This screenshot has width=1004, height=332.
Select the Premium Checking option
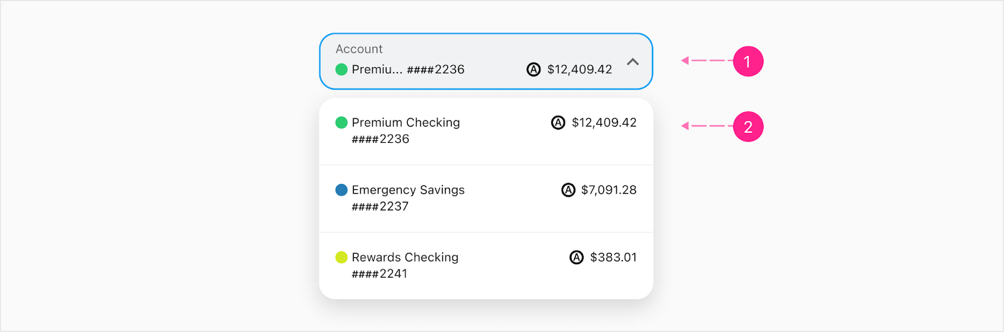pos(486,132)
